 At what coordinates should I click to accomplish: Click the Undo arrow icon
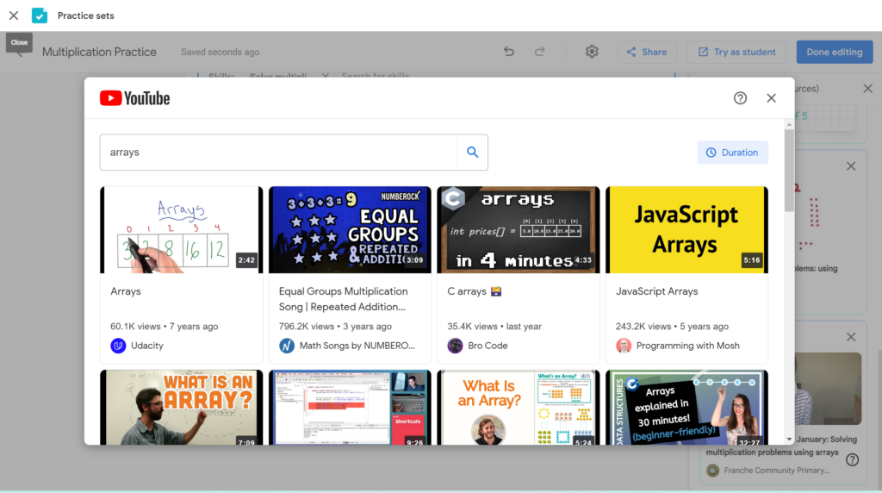coord(508,52)
